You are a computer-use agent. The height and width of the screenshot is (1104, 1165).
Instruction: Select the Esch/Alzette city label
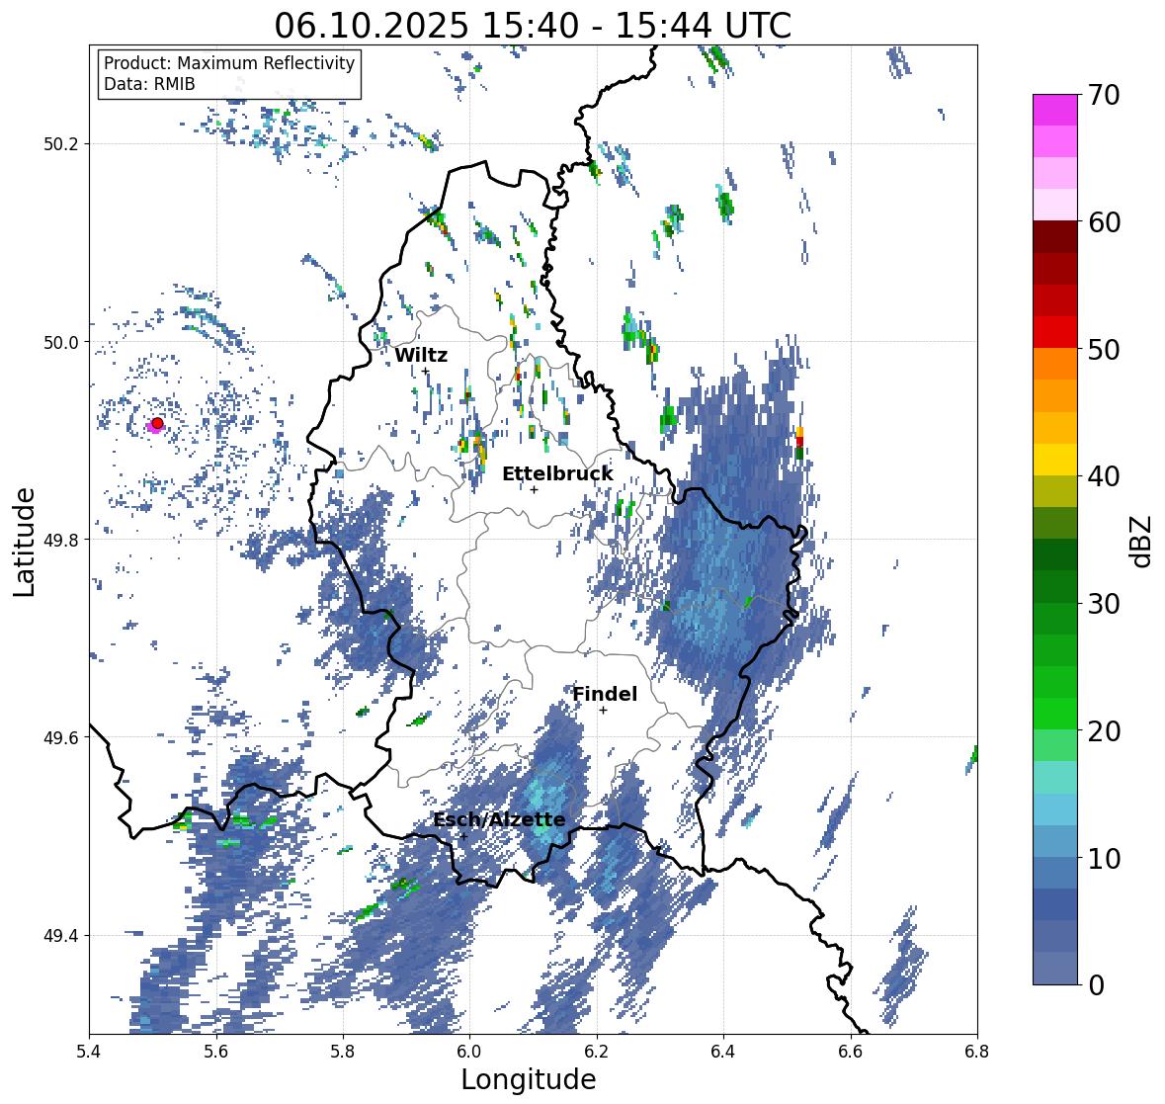pos(499,820)
